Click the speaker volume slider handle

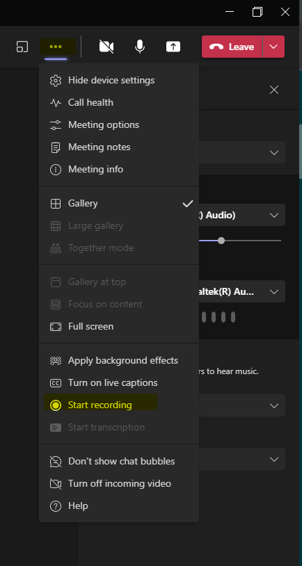click(221, 241)
